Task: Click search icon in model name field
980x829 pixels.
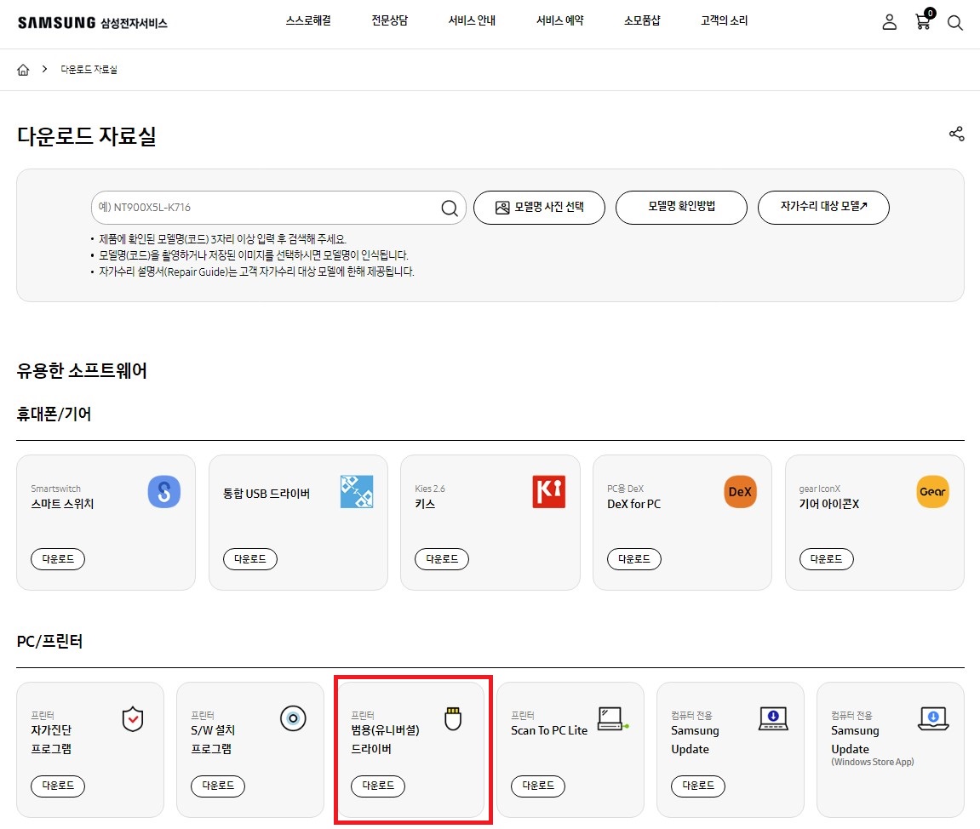Action: click(x=450, y=208)
